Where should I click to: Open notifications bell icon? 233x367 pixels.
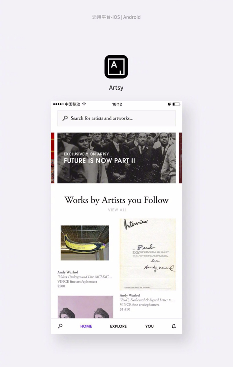click(174, 326)
